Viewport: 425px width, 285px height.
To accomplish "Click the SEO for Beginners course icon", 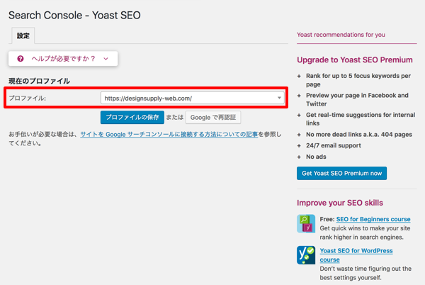I will [306, 224].
